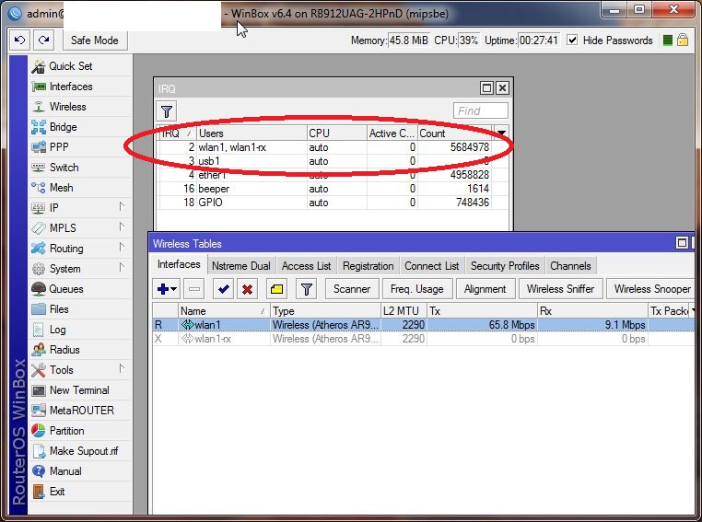Image resolution: width=702 pixels, height=522 pixels.
Task: Click the minus remove button in Wireless Tables
Action: coord(194,289)
